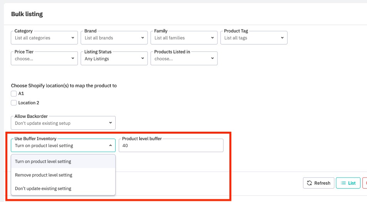367x202 pixels.
Task: Click the Use Buffer Inventory caret icon
Action: point(110,146)
